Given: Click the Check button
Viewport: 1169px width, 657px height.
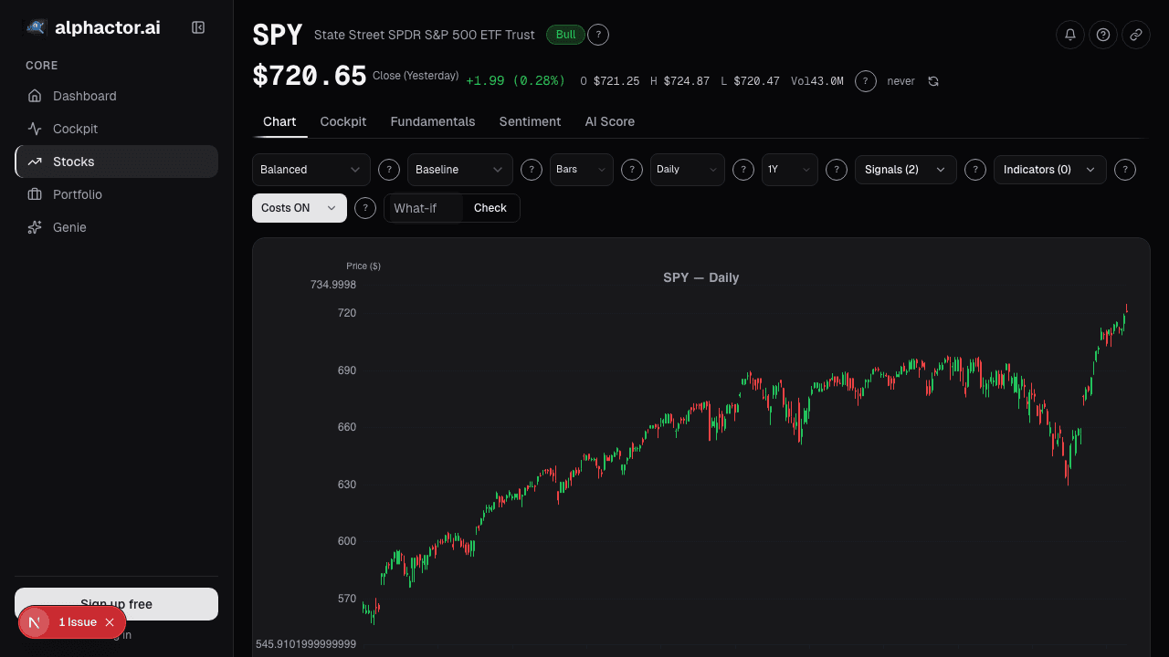Looking at the screenshot, I should click(x=490, y=208).
